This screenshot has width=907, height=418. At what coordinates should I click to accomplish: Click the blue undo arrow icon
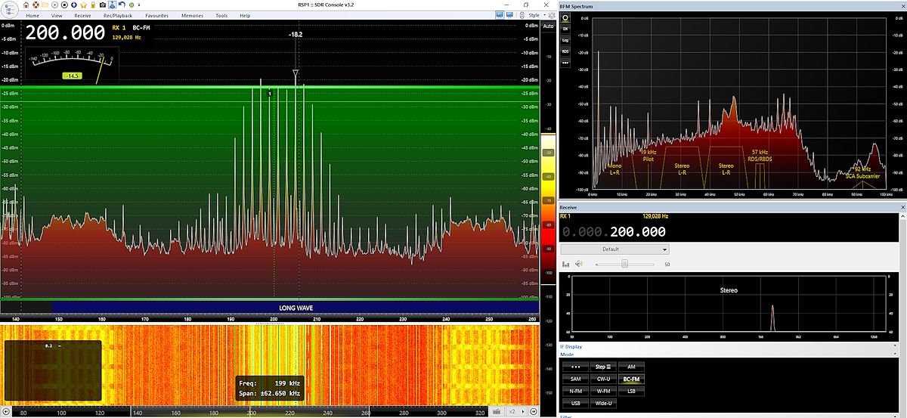coord(122,5)
